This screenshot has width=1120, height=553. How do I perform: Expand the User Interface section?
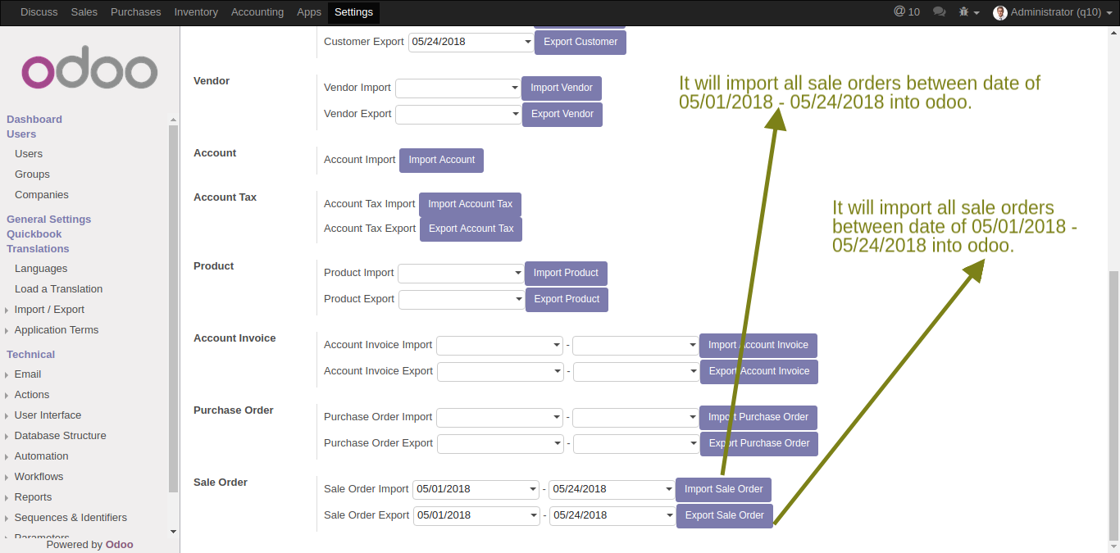48,415
